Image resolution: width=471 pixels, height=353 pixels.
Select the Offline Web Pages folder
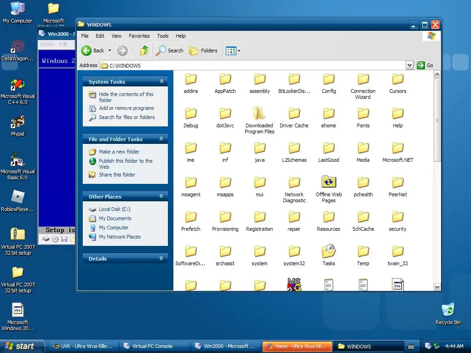[x=328, y=188]
